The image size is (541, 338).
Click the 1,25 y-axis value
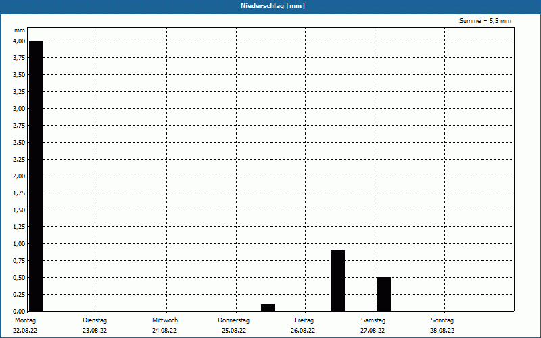click(x=19, y=227)
